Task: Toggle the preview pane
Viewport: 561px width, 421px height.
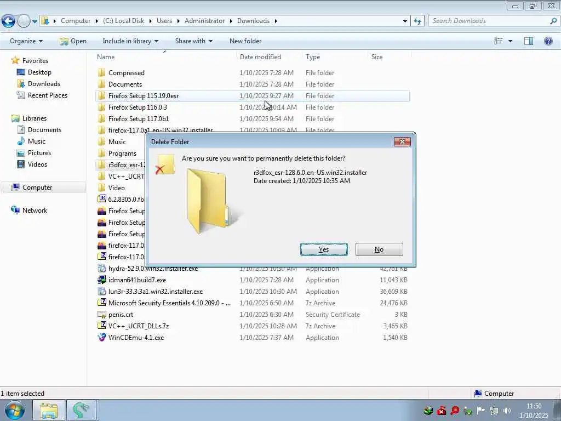Action: tap(529, 41)
